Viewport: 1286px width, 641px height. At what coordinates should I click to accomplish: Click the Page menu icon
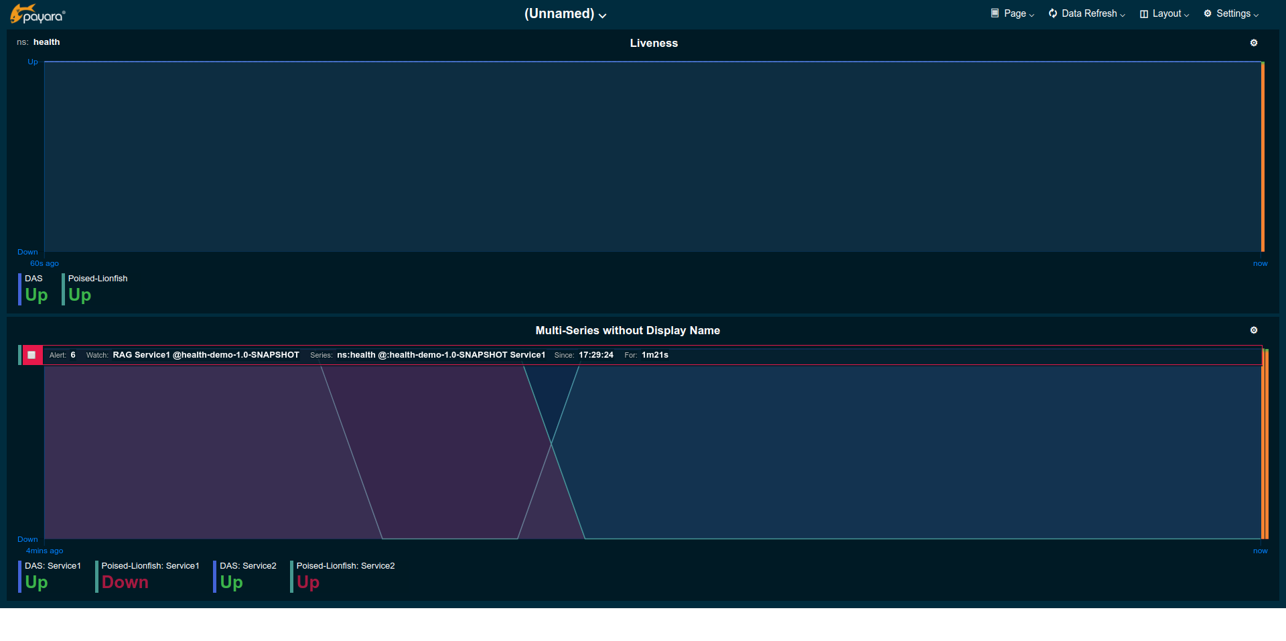coord(995,13)
